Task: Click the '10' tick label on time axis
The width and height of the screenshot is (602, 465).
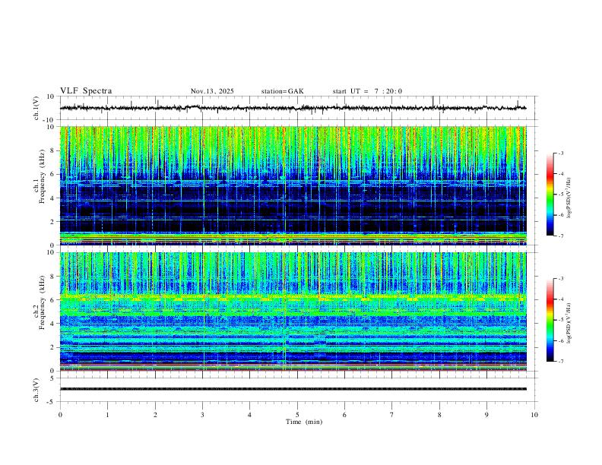Action: (534, 415)
